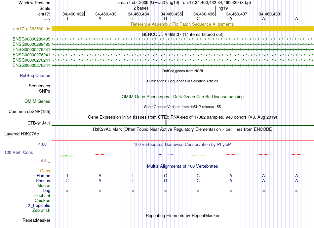Click the hg19 label beside scale bar
This screenshot has height=228, width=314.
(x=223, y=8)
